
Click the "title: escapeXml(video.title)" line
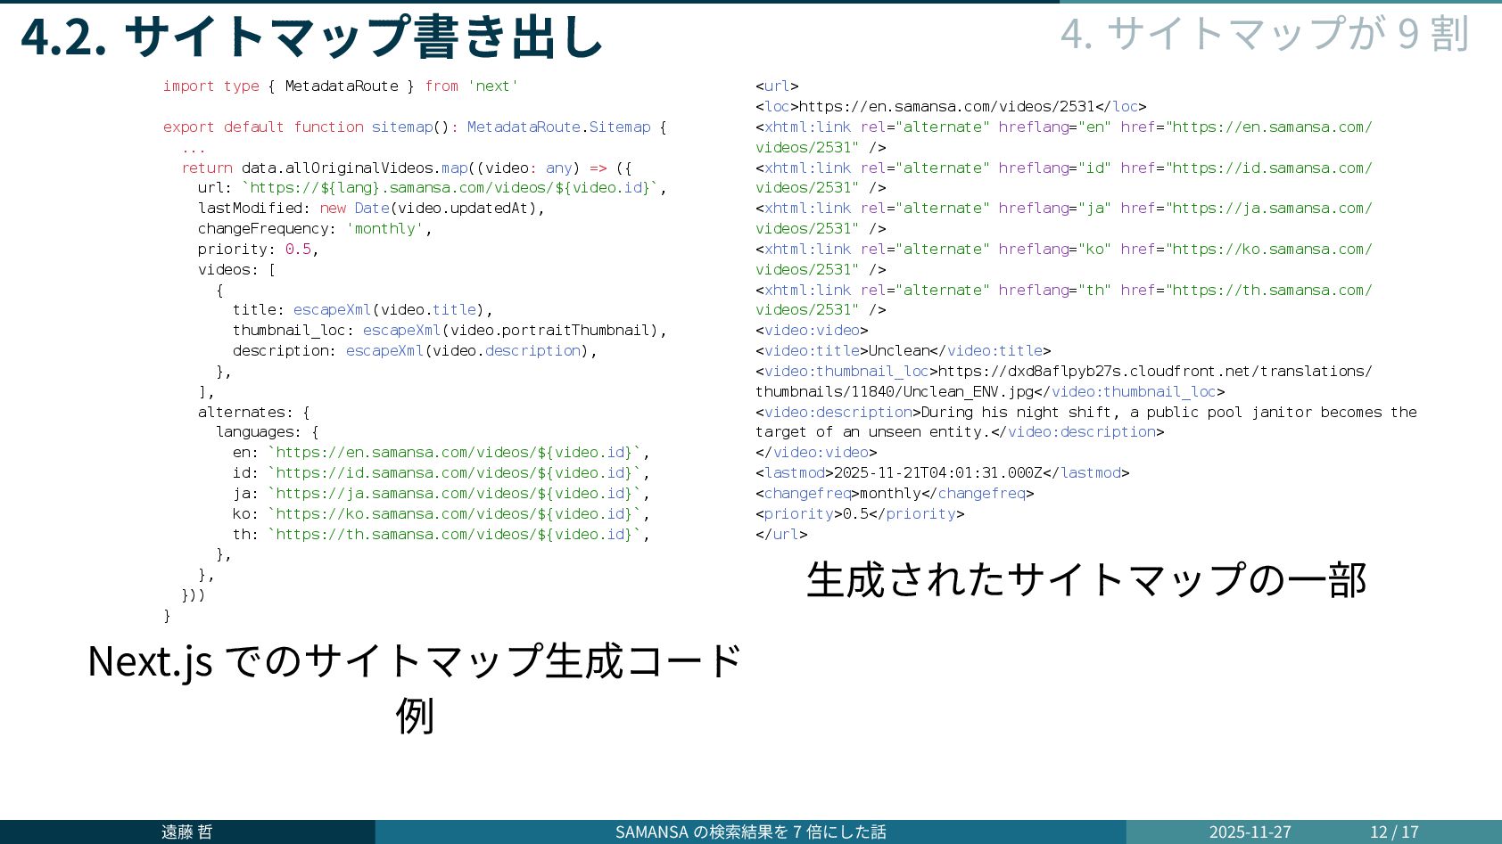(x=363, y=309)
